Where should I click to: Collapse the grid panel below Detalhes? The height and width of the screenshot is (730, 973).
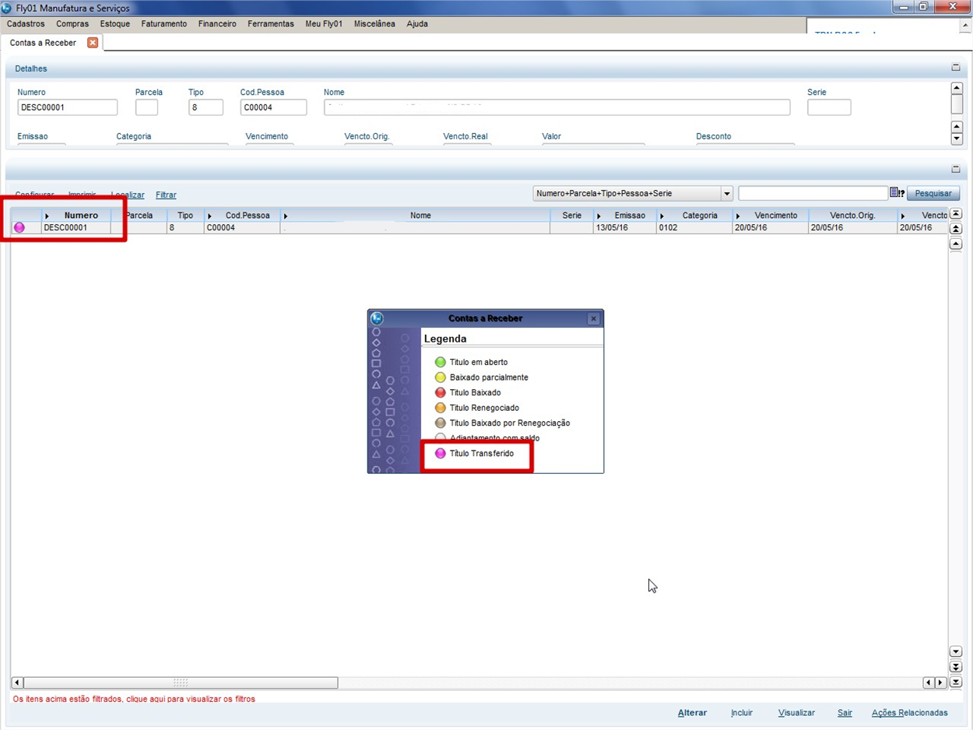956,169
